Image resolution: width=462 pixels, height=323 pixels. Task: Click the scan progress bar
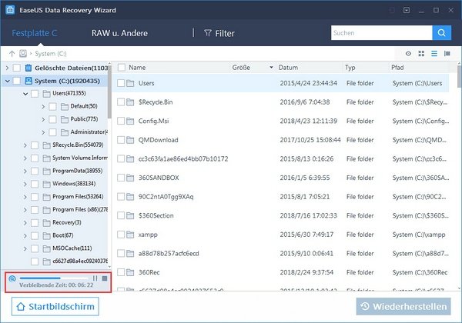click(x=54, y=278)
